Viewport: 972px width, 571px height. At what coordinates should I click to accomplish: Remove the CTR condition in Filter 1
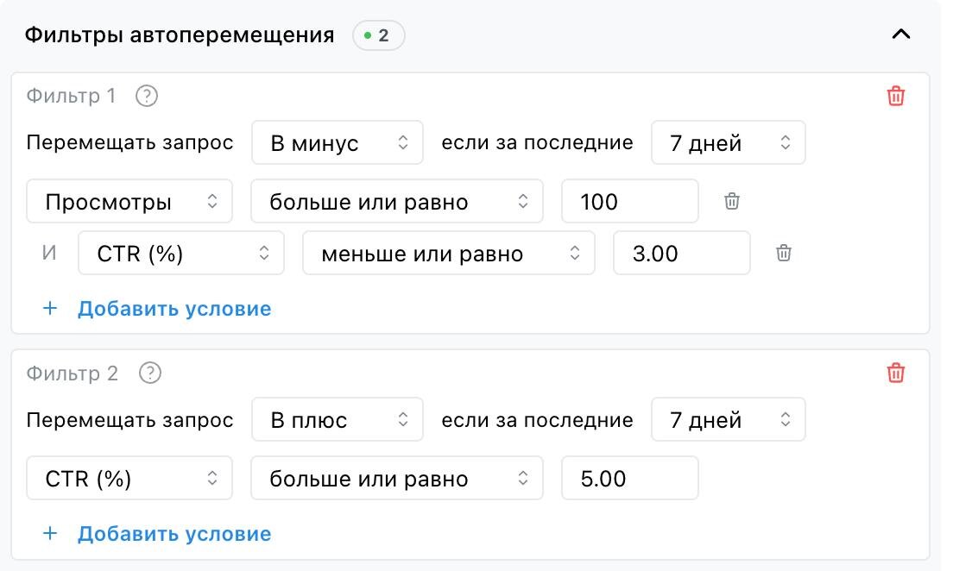(784, 254)
